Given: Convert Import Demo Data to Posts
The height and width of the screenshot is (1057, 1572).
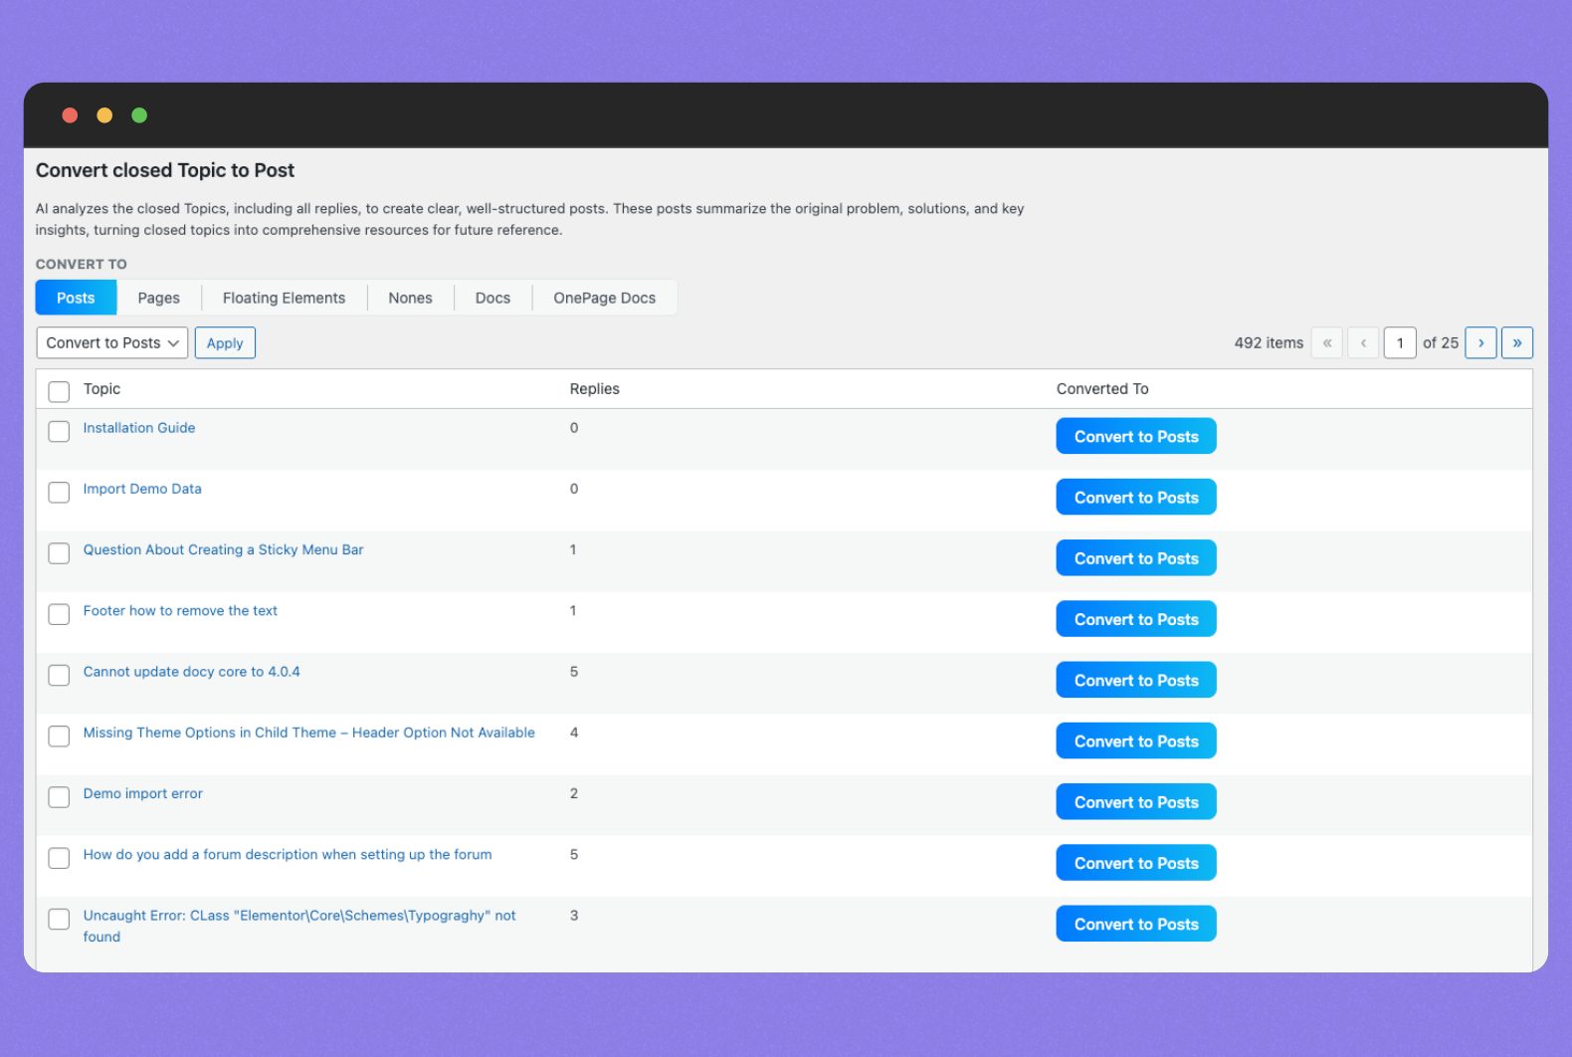Looking at the screenshot, I should tap(1135, 498).
